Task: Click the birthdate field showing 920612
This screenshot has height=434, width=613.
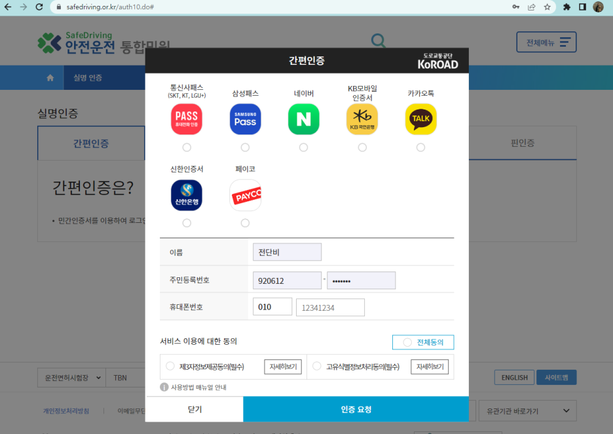Action: pos(287,281)
